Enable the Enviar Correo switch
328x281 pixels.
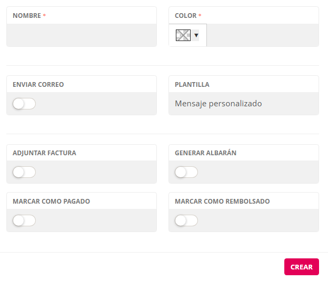tap(24, 104)
